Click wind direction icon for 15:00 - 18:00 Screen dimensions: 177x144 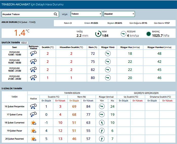[108, 61]
